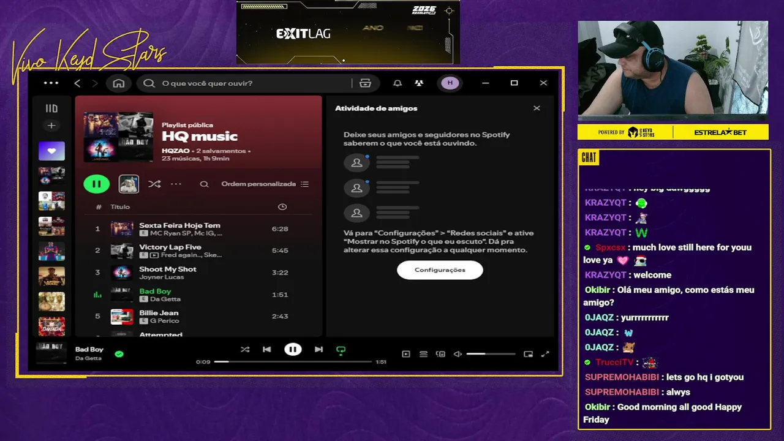The width and height of the screenshot is (784, 441).
Task: Open second playlist thumbnail below Liked Songs
Action: coord(51,201)
